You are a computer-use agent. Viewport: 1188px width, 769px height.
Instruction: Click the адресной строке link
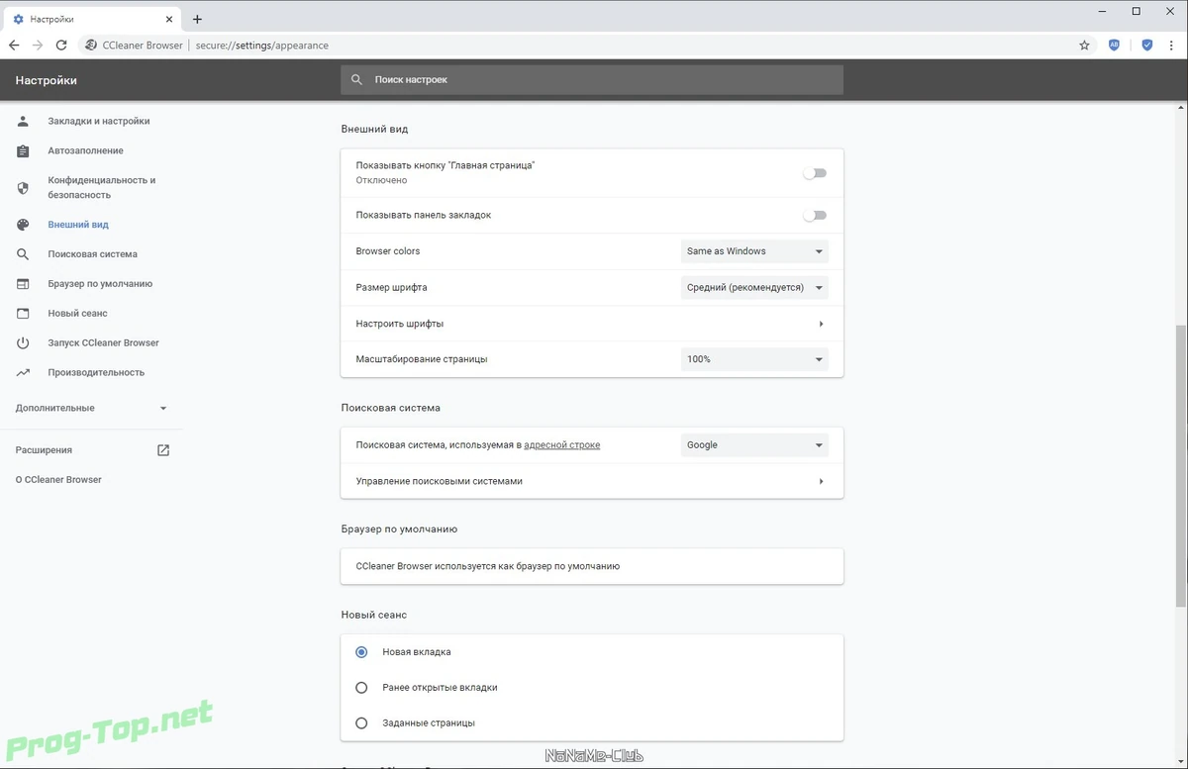[x=561, y=445]
